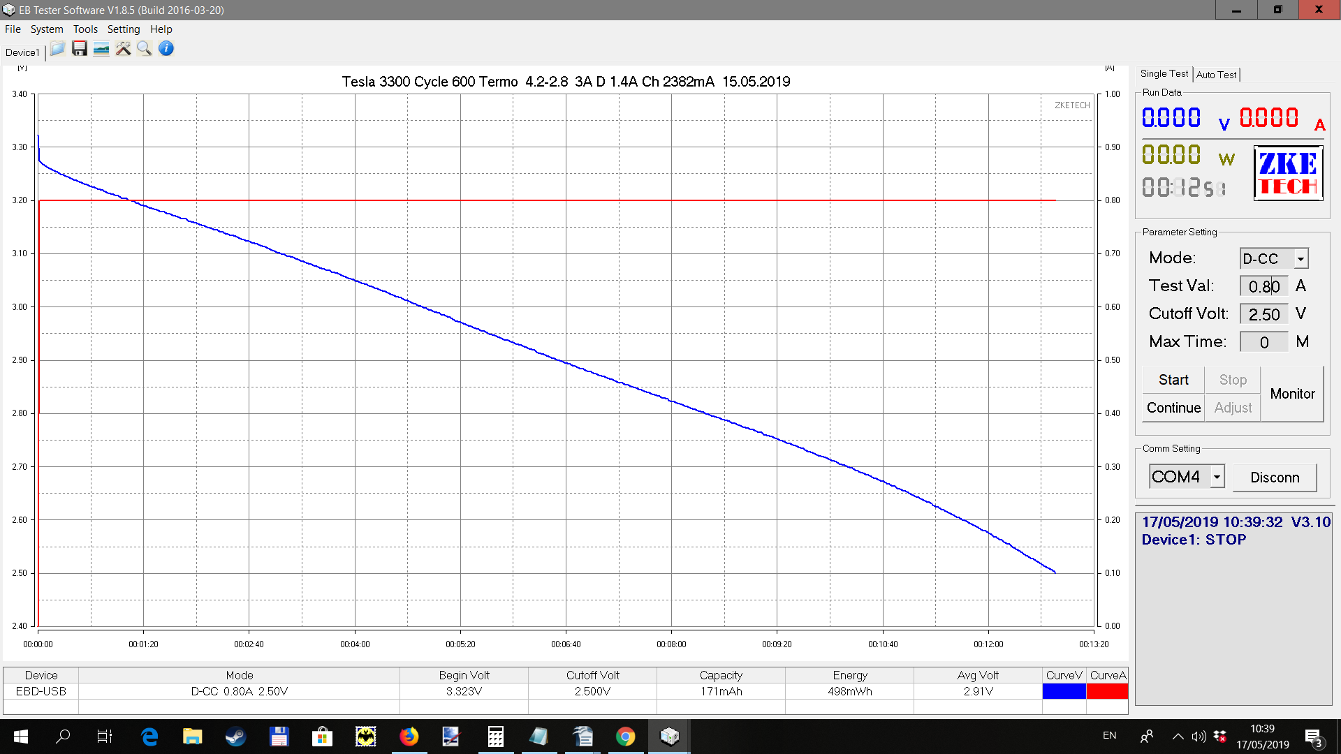Click the blue CurveV color swatch

(1064, 691)
